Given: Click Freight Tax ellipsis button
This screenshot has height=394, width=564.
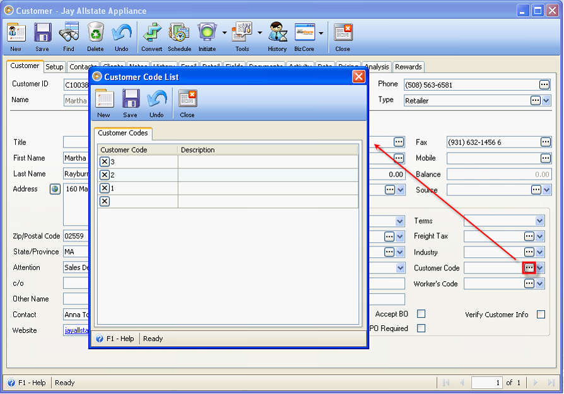Looking at the screenshot, I should pyautogui.click(x=529, y=236).
